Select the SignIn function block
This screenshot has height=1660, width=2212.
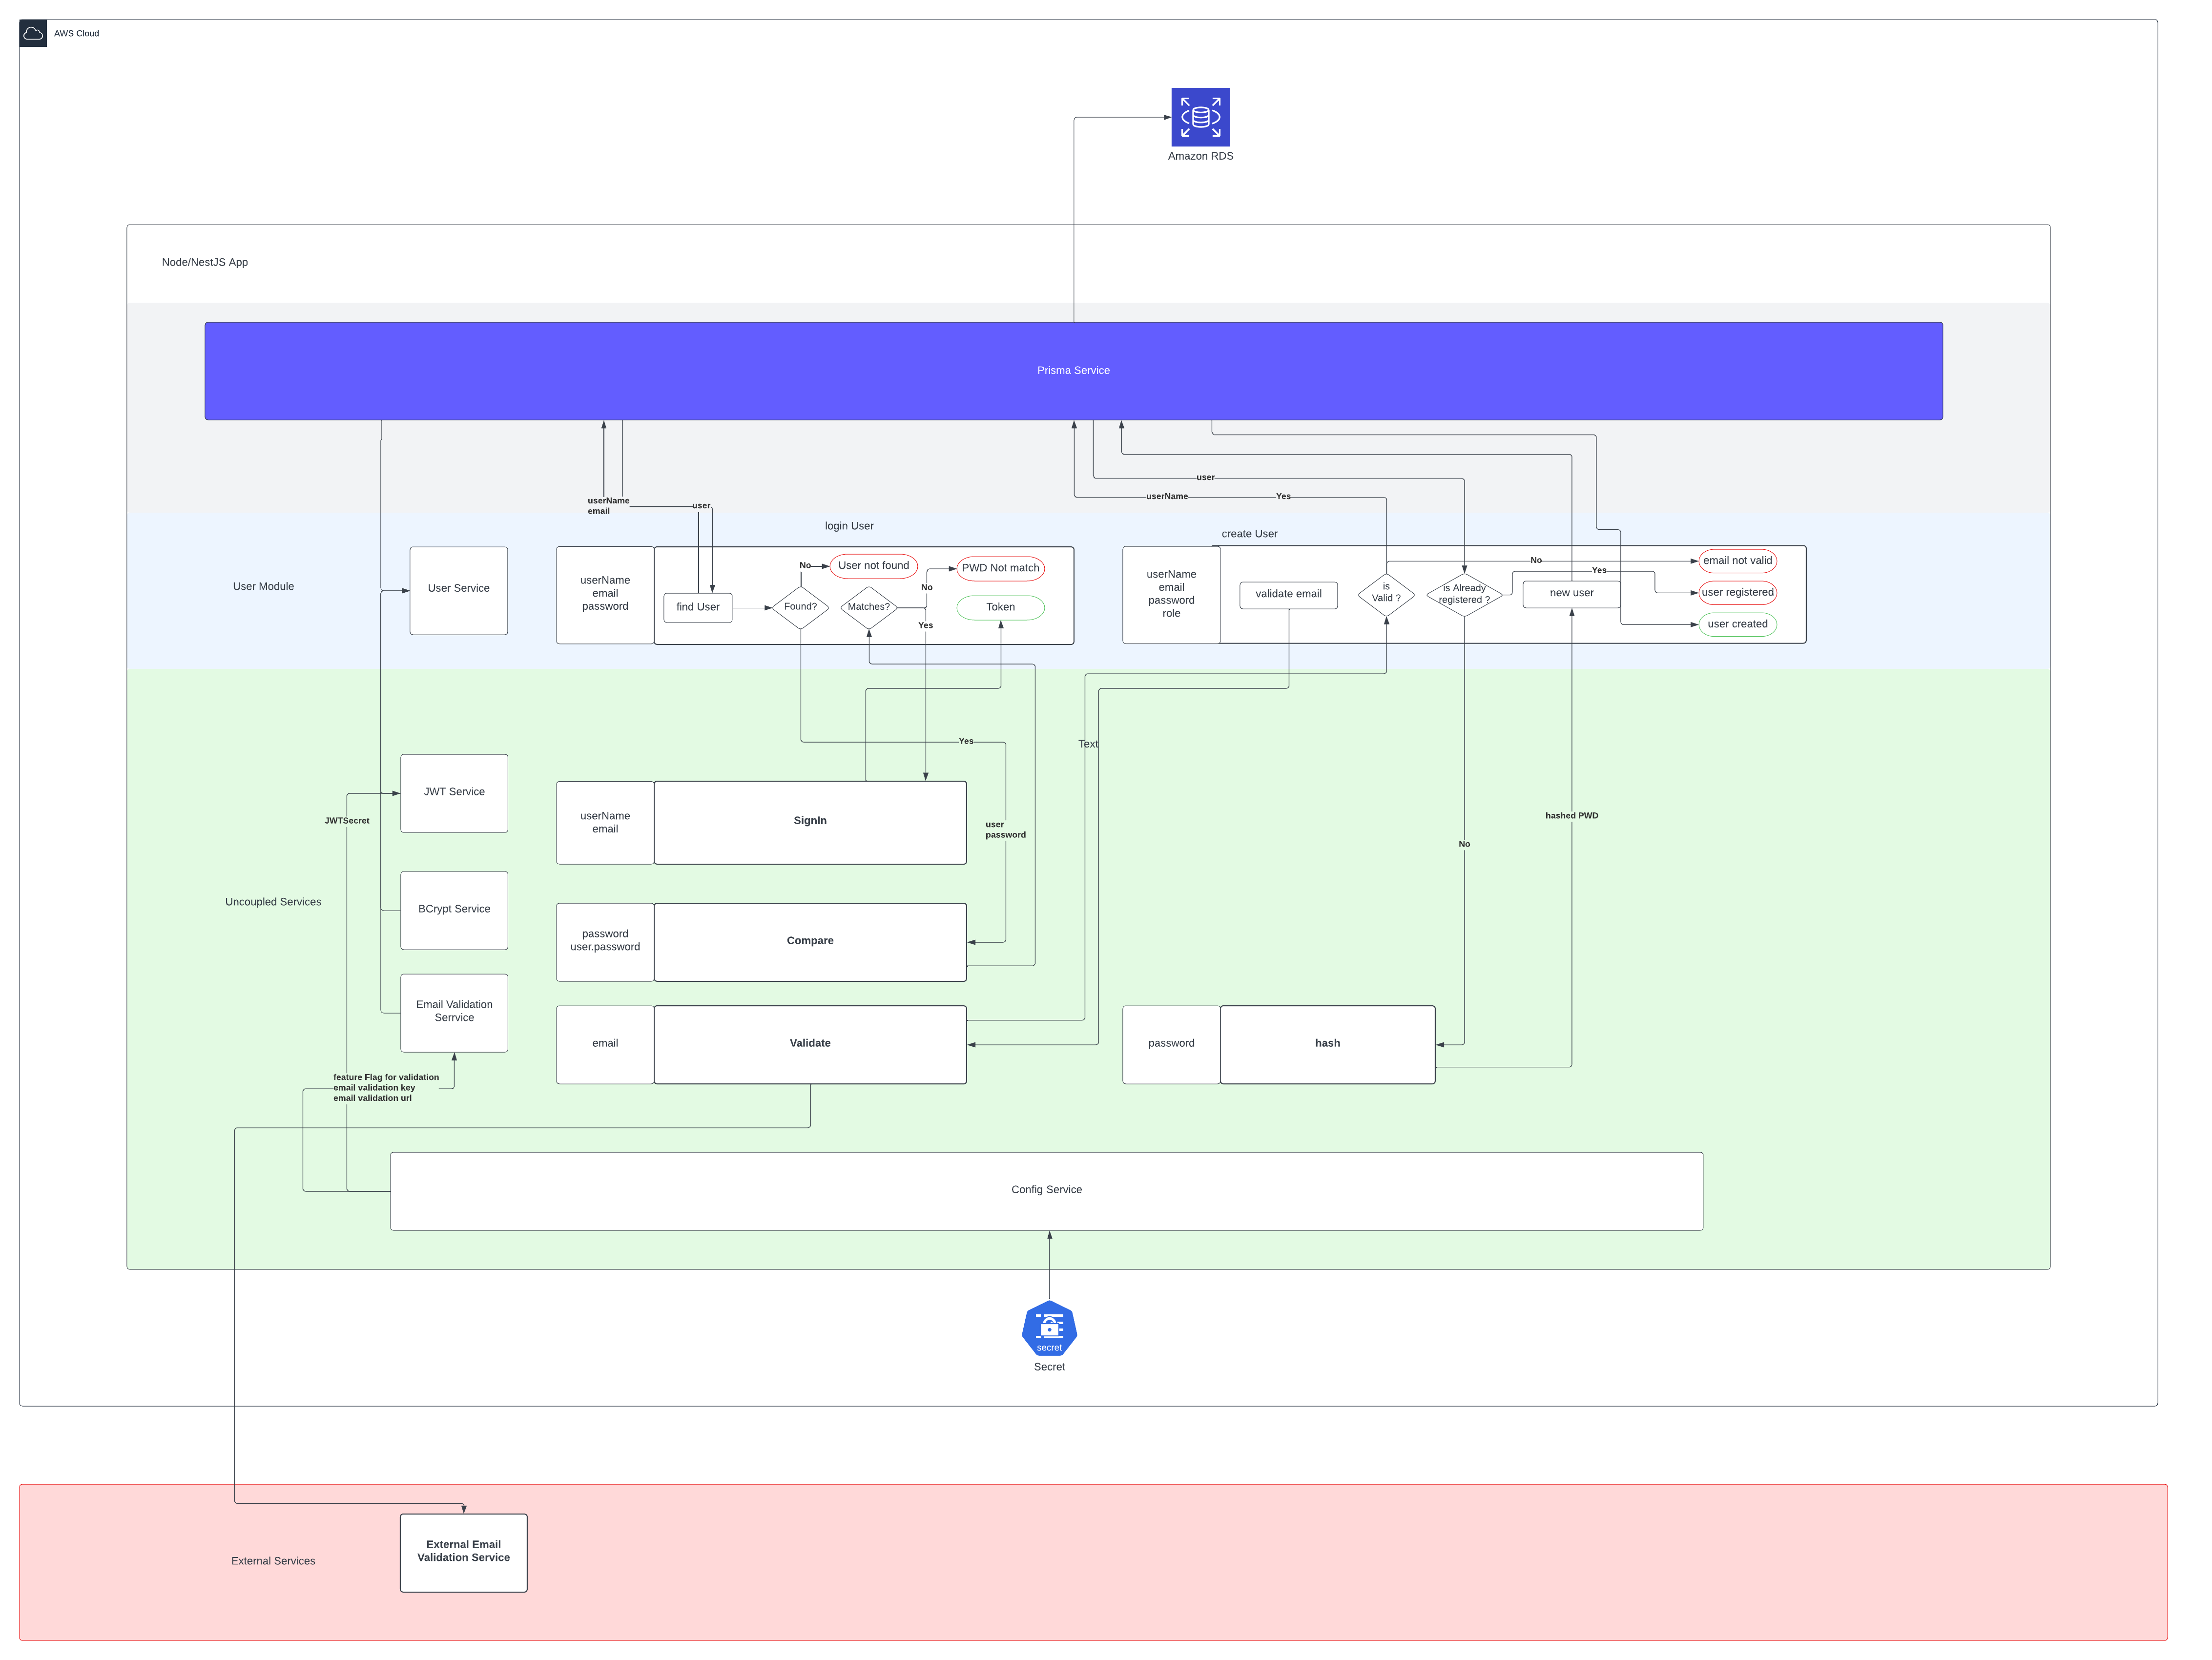point(810,821)
